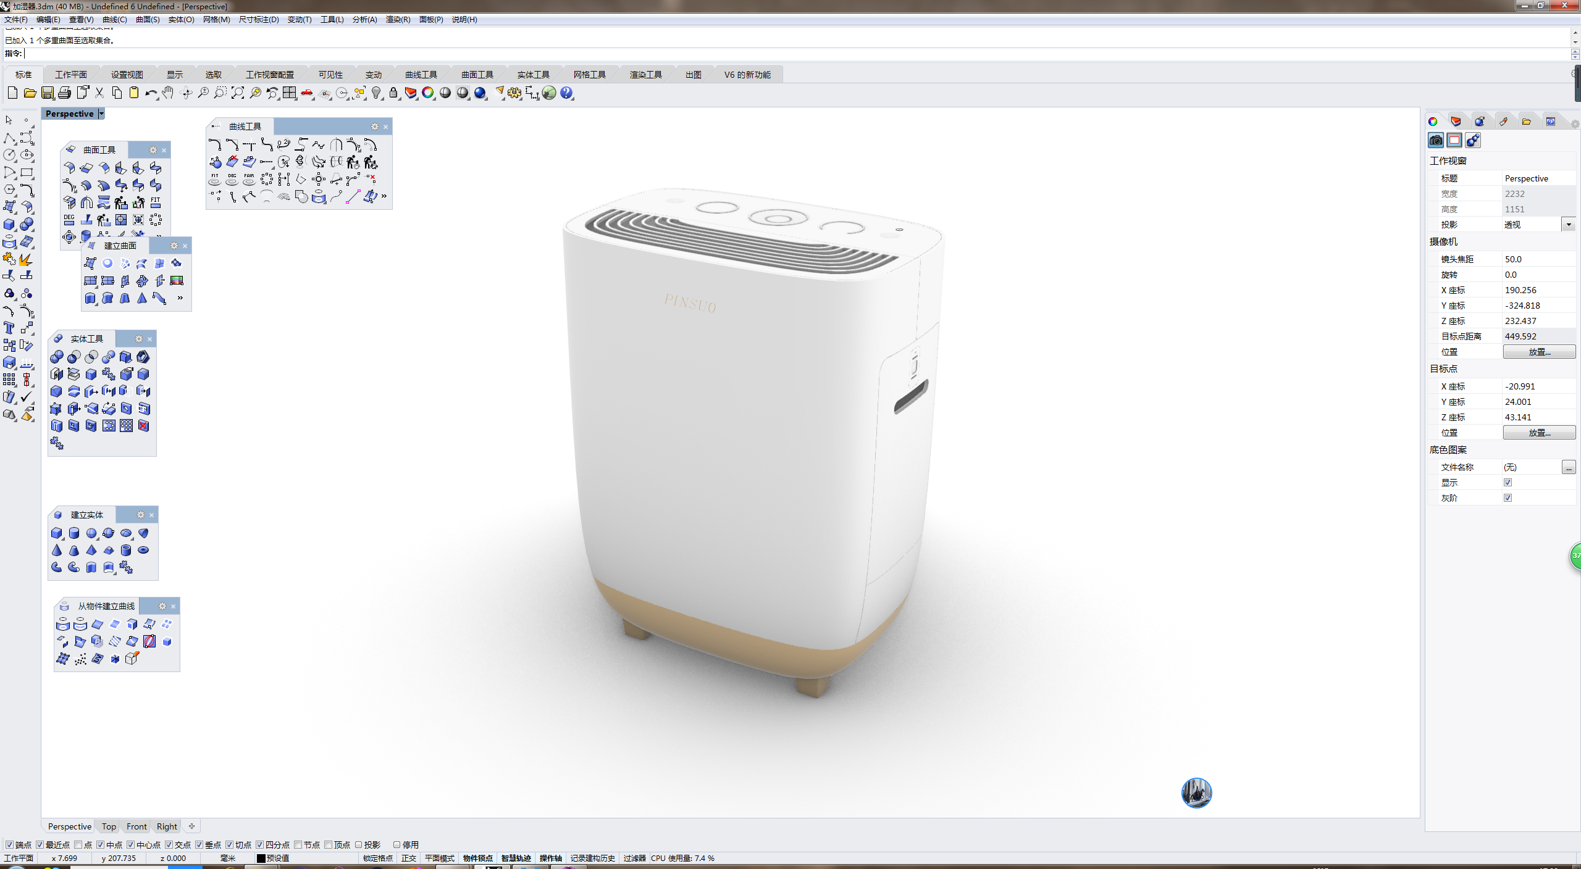Expand more tools in 建立曲面 panel
Image resolution: width=1581 pixels, height=869 pixels.
click(x=180, y=298)
